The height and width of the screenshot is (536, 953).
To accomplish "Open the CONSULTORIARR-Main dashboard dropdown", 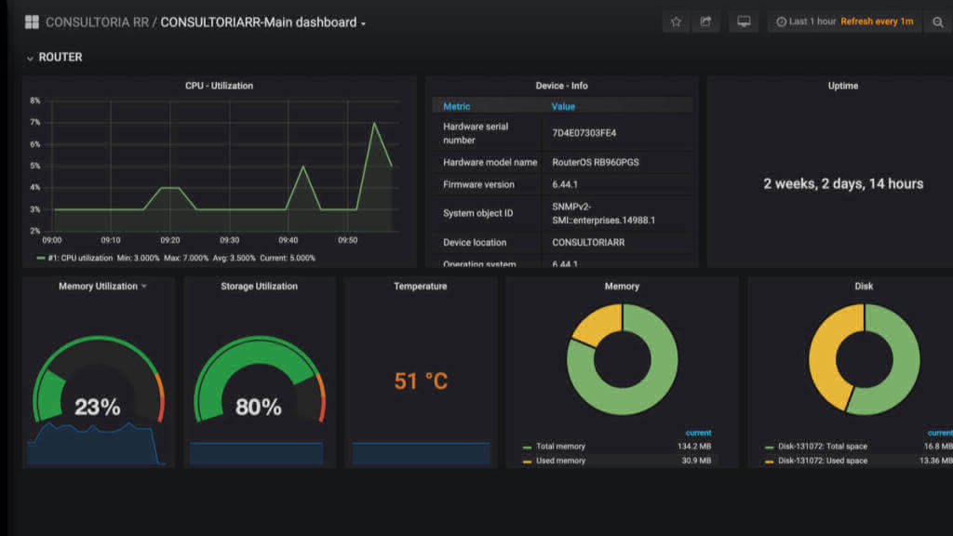I will [x=263, y=22].
